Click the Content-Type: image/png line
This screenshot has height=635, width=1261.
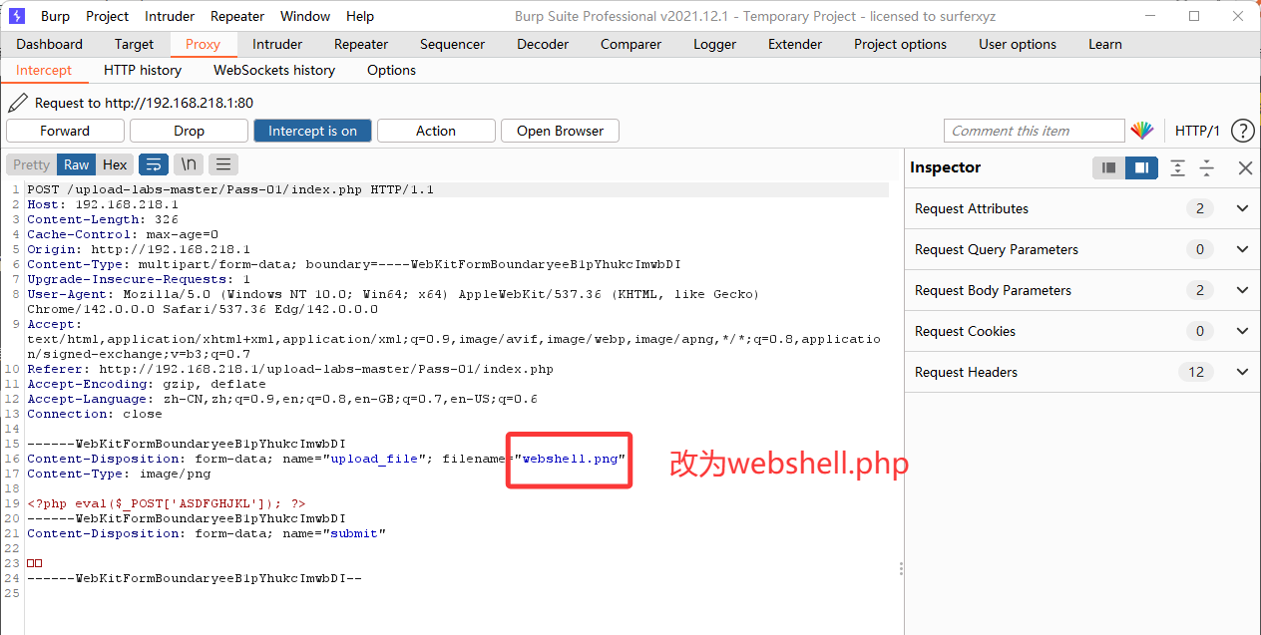[119, 474]
